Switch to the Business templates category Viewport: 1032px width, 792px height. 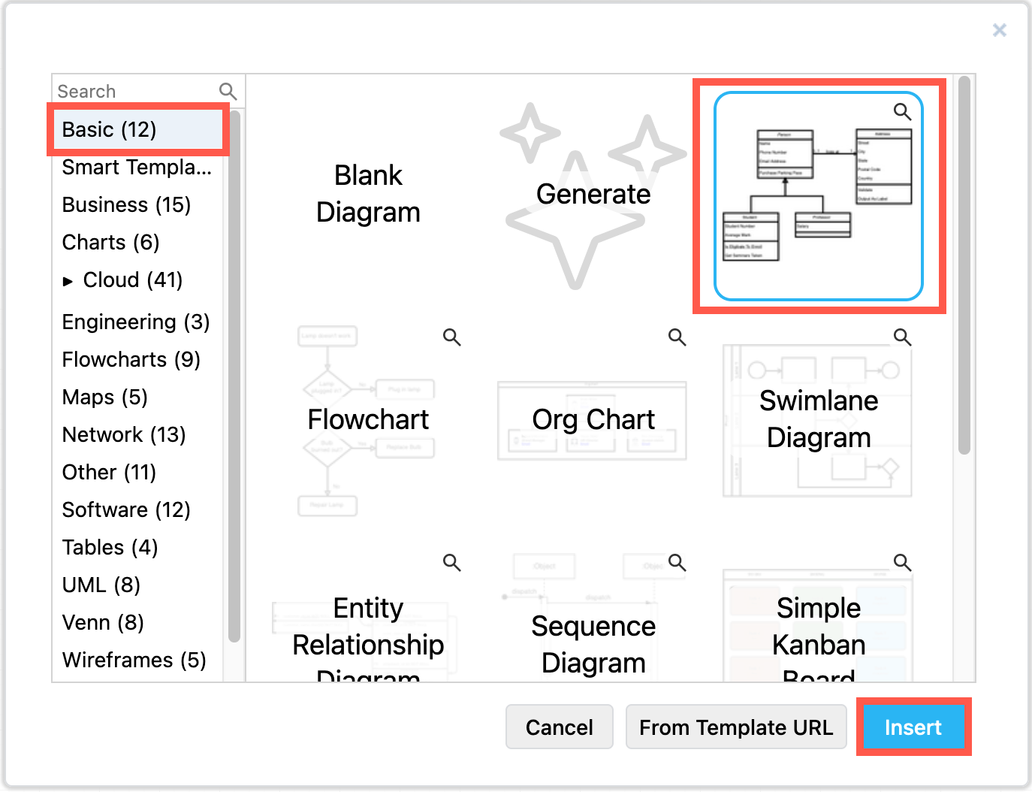[x=126, y=204]
